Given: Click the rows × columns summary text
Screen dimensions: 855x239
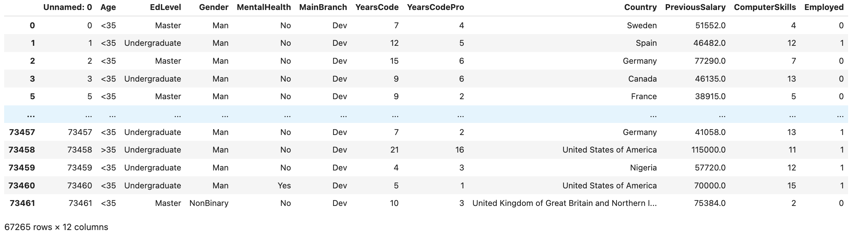Looking at the screenshot, I should 56,227.
